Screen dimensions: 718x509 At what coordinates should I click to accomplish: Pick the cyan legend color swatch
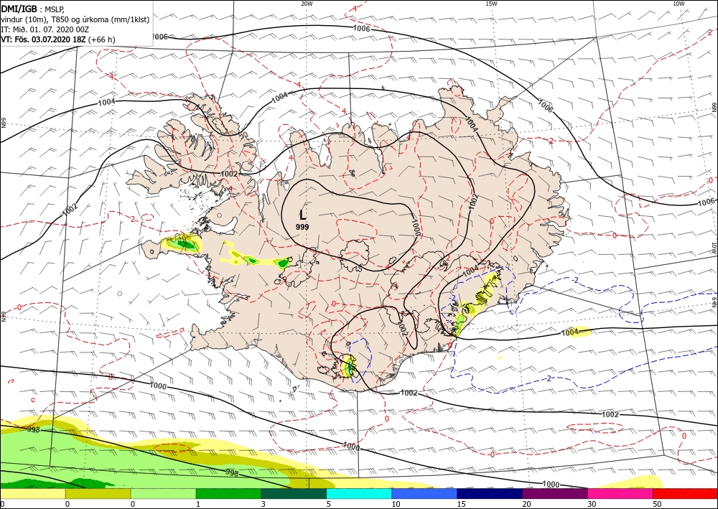click(x=359, y=493)
